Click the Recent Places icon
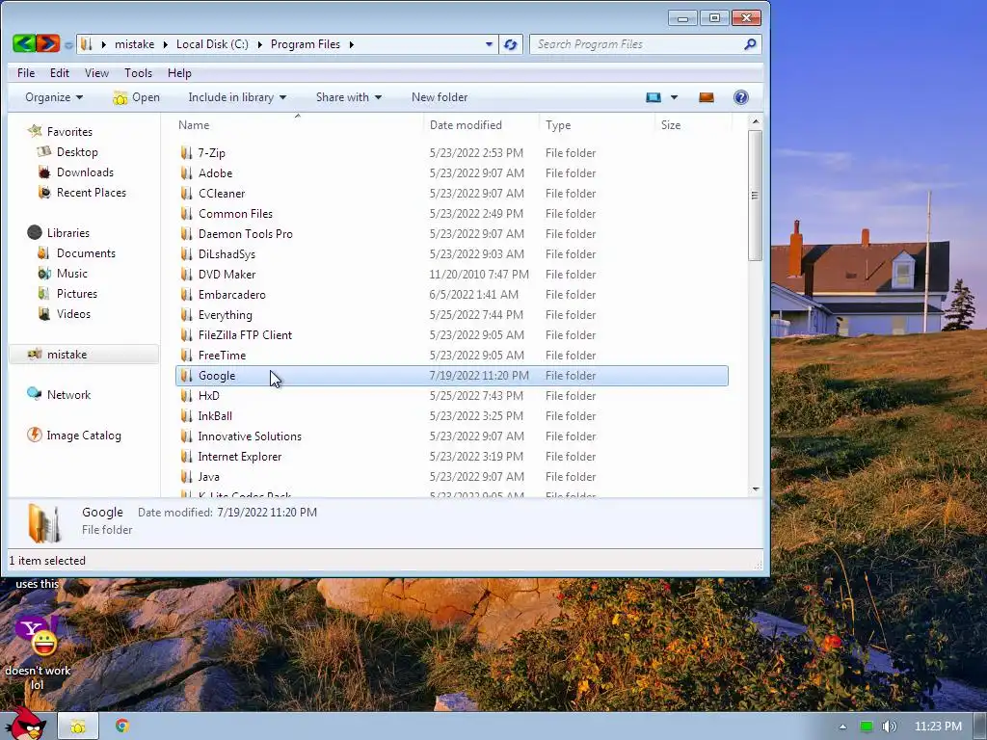This screenshot has width=987, height=740. [x=44, y=193]
